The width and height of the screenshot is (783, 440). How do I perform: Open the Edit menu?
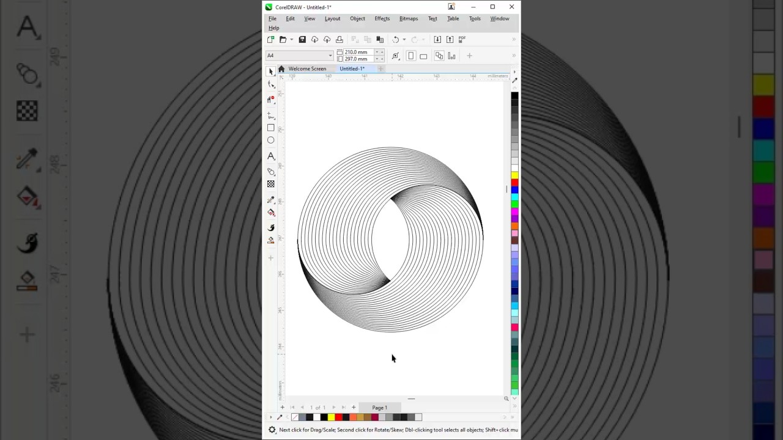pos(290,18)
